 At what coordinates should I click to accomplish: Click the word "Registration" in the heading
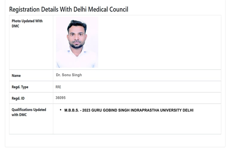click(x=24, y=9)
